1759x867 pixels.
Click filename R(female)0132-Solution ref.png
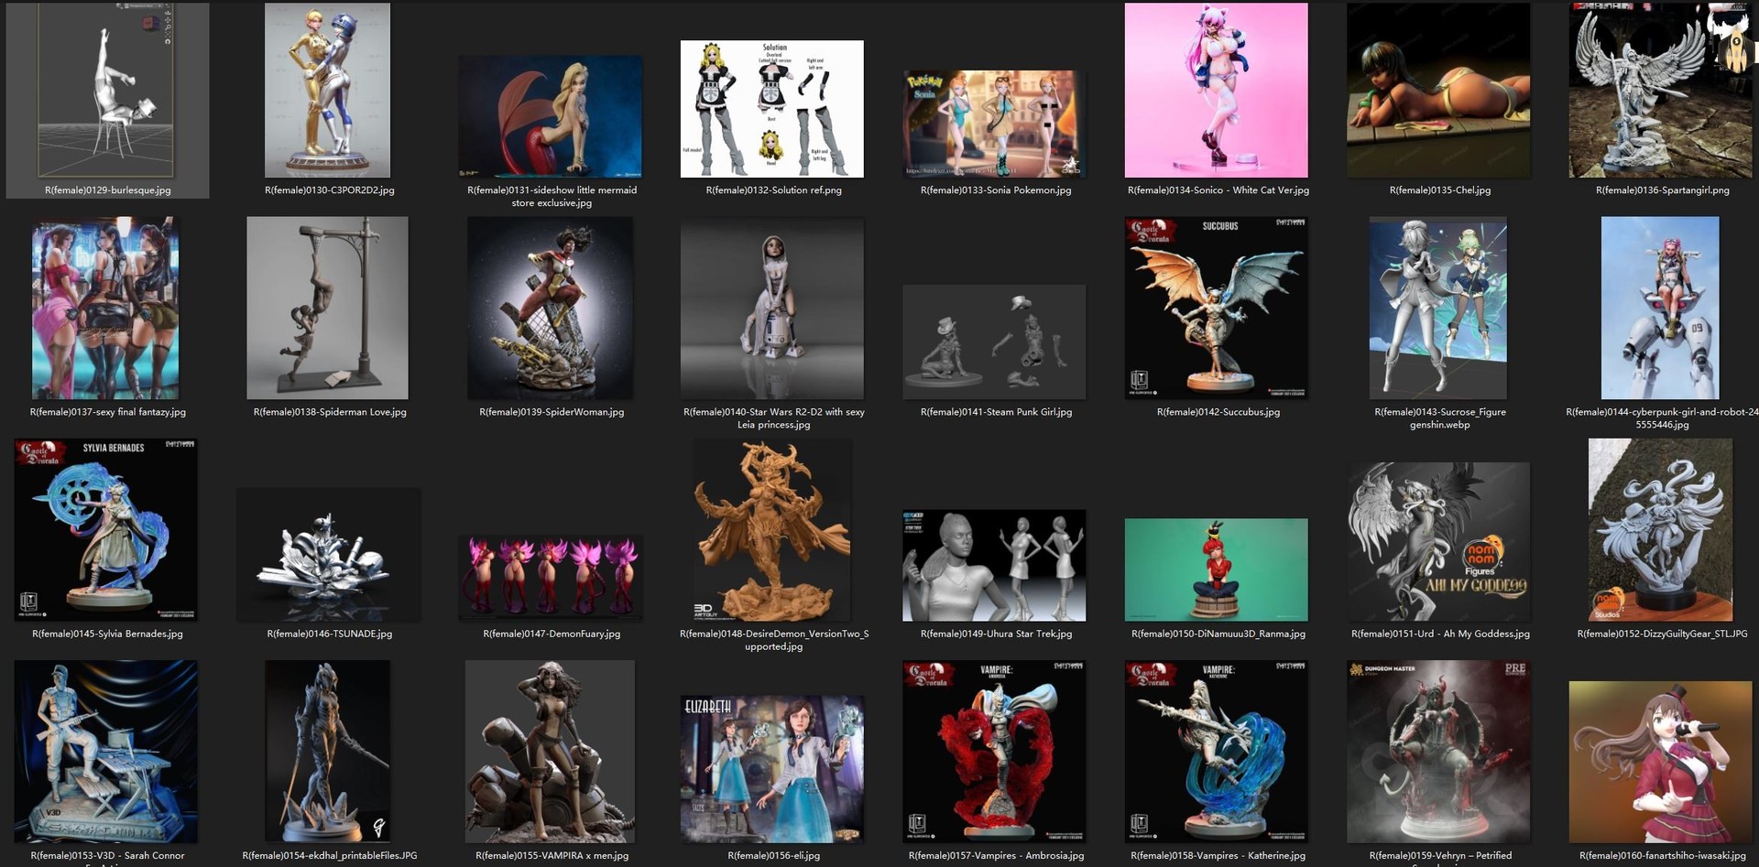[774, 190]
